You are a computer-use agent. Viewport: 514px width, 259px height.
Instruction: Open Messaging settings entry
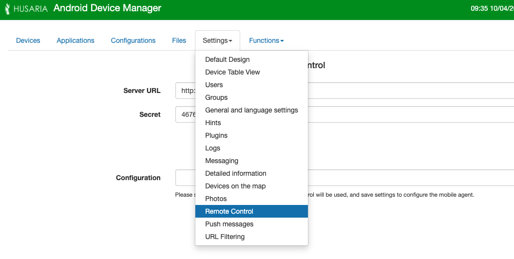[251, 161]
